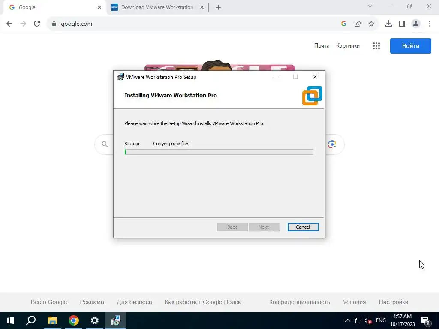
Task: Minimize the Chrome window
Action: pyautogui.click(x=390, y=6)
